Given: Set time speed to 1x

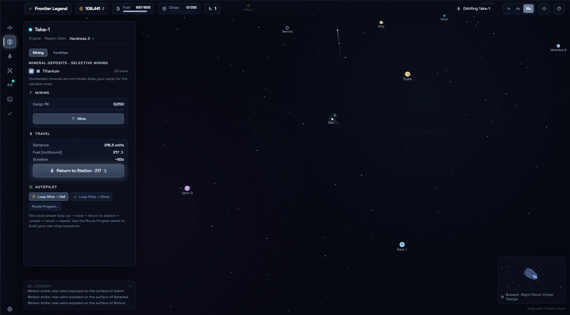Looking at the screenshot, I should 509,9.
